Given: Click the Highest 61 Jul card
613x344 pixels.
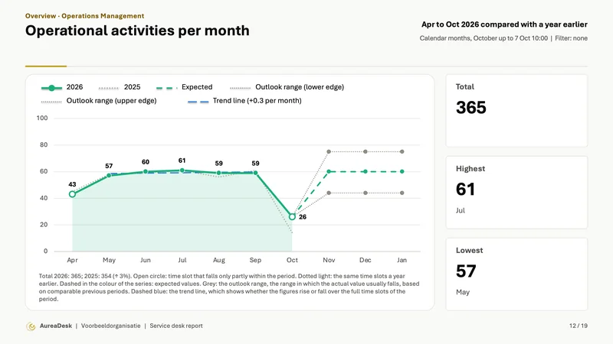Looking at the screenshot, I should [516, 193].
